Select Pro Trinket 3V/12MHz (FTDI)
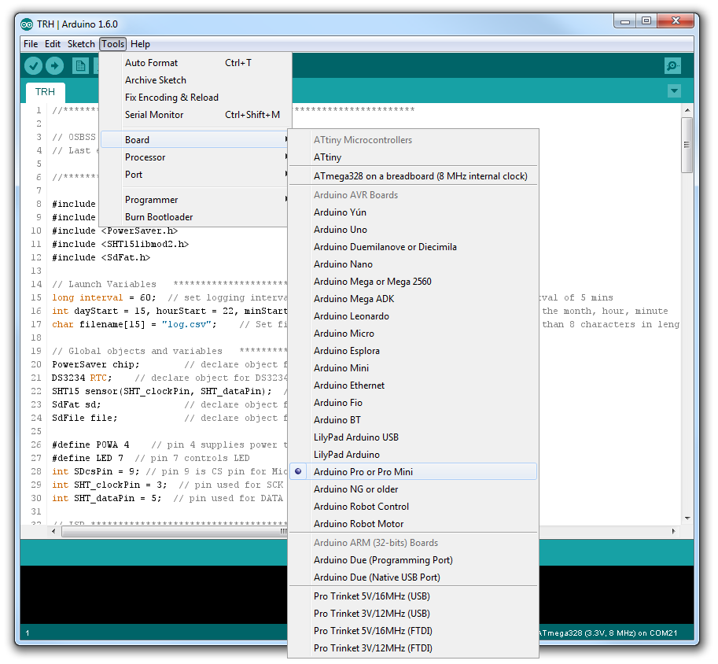Image resolution: width=718 pixels, height=664 pixels. tap(413, 648)
